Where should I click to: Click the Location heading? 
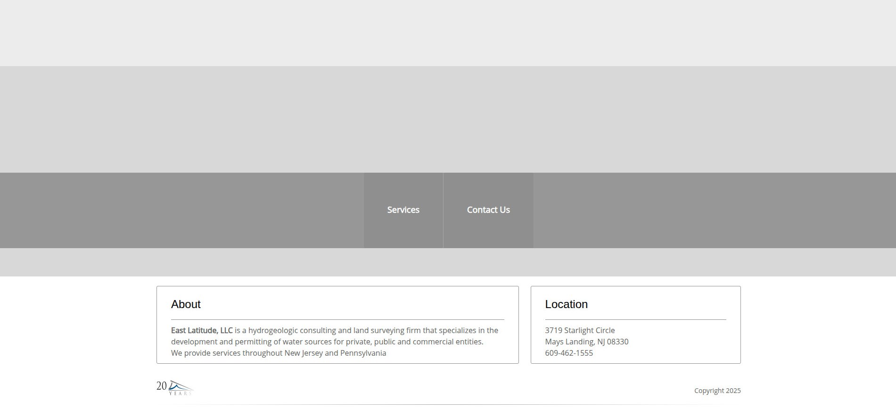point(566,304)
